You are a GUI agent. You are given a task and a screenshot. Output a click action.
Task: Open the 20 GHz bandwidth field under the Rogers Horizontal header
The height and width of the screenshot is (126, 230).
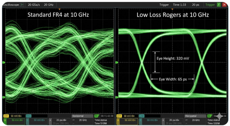coord(196,120)
